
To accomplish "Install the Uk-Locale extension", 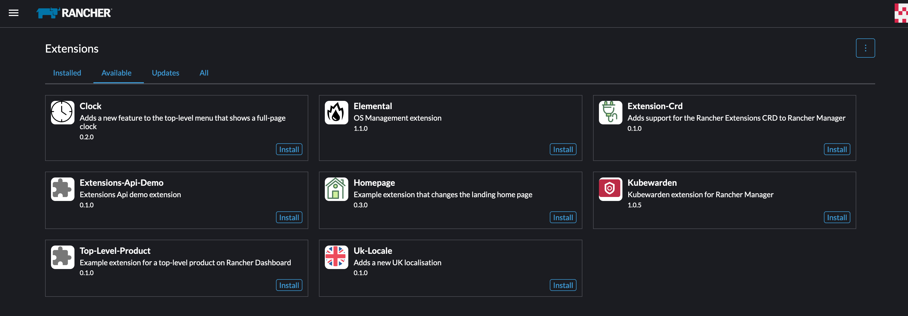I will [x=563, y=285].
